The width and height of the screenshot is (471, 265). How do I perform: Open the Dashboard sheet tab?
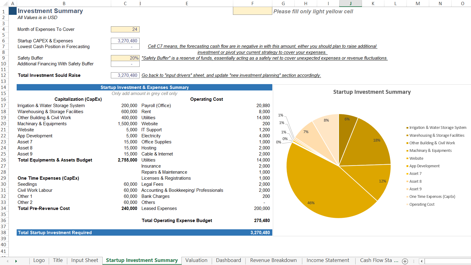point(228,260)
